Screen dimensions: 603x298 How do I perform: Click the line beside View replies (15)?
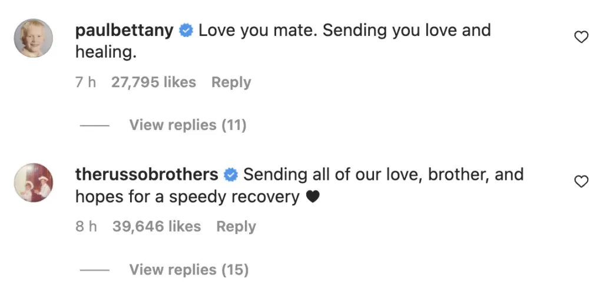[94, 270]
